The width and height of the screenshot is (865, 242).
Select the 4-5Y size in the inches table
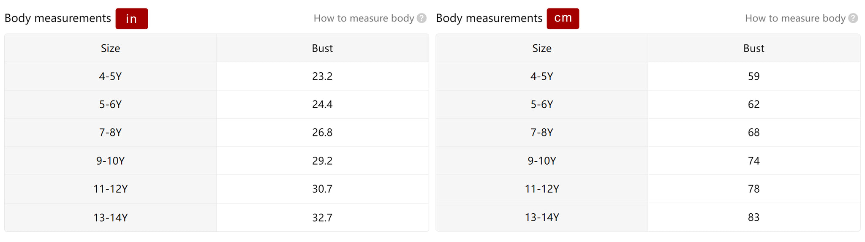(110, 76)
